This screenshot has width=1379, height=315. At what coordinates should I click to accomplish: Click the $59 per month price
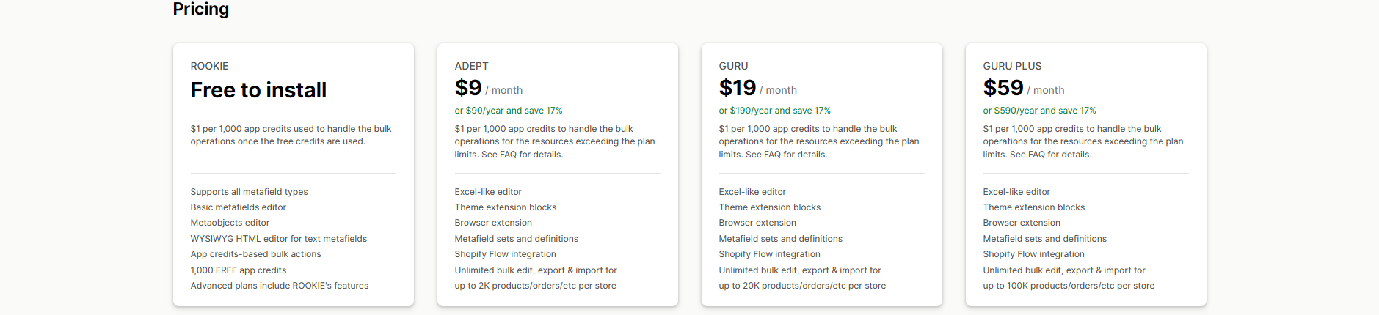tap(1023, 89)
